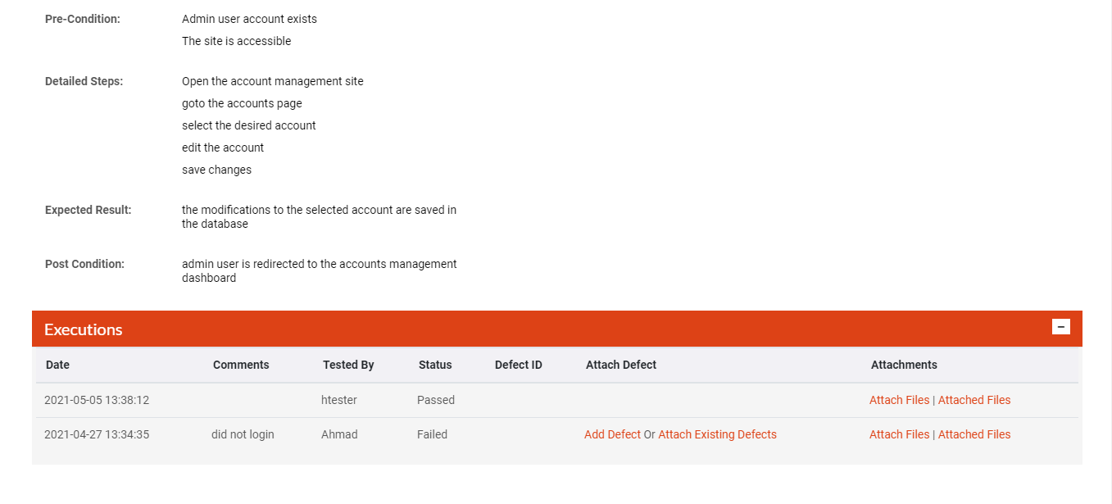
Task: Collapse the Executions panel
Action: (x=1061, y=326)
